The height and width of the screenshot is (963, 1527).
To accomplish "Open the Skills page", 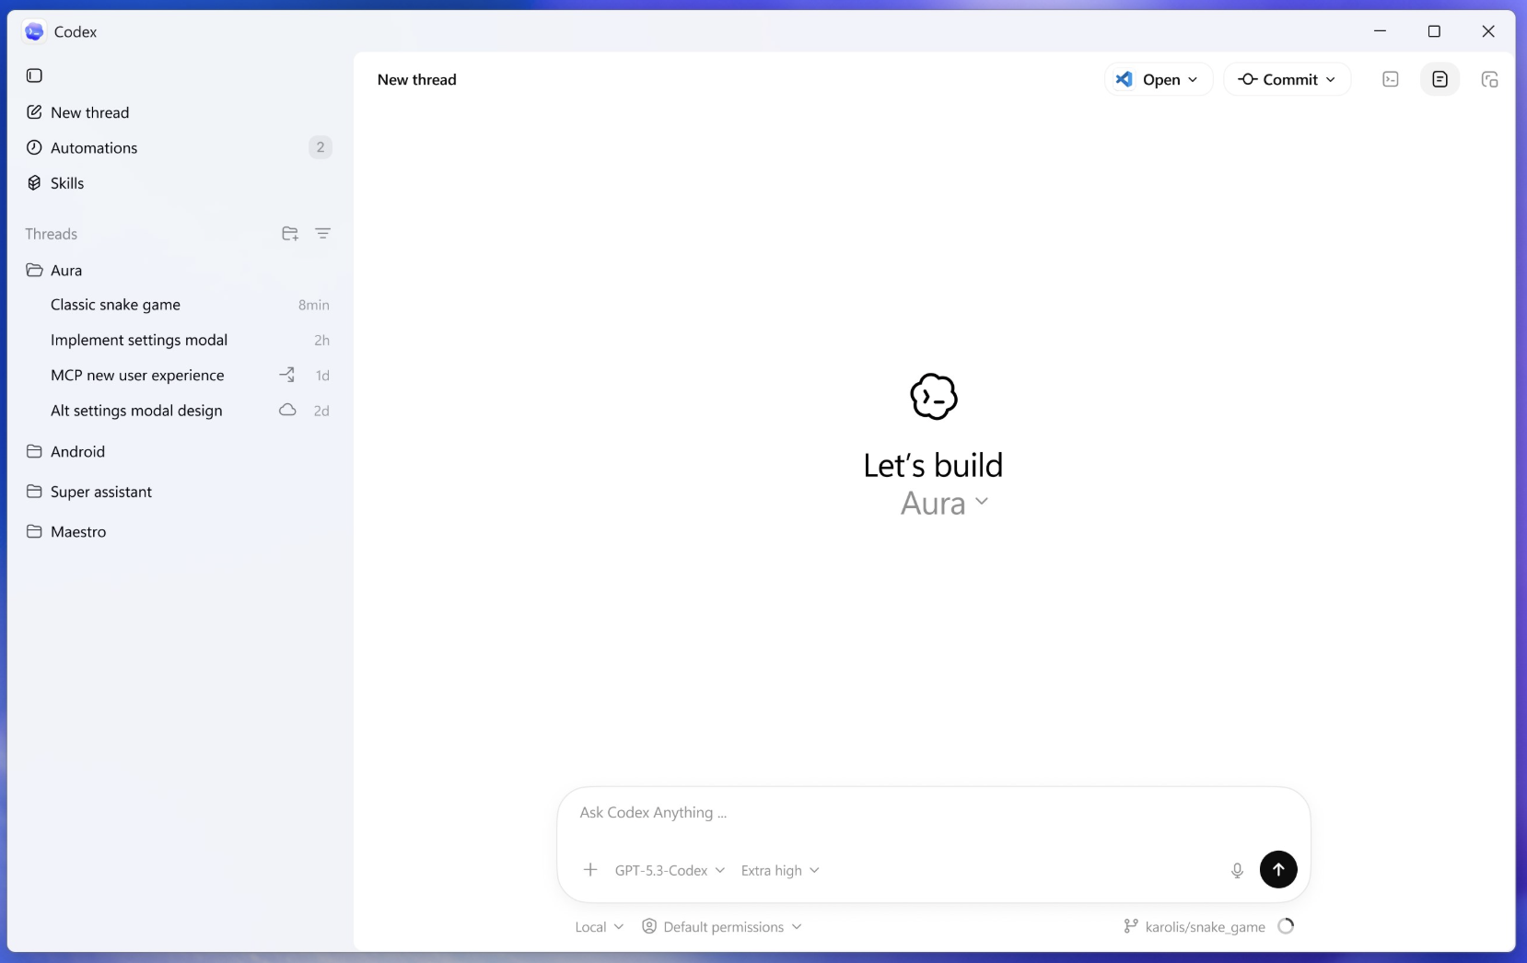I will [67, 183].
